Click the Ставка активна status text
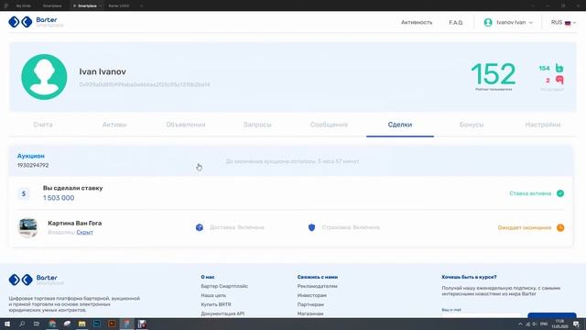 [x=530, y=193]
